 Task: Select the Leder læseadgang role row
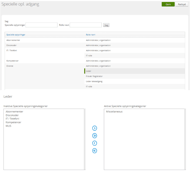[94, 81]
